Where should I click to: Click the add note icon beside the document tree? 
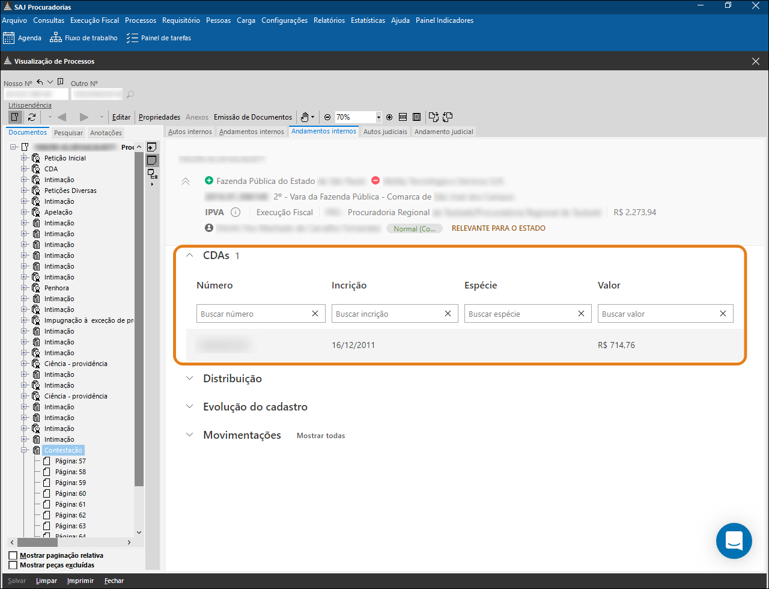click(152, 147)
